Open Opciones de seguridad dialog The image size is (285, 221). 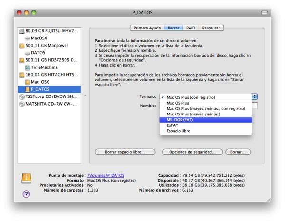[192, 152]
